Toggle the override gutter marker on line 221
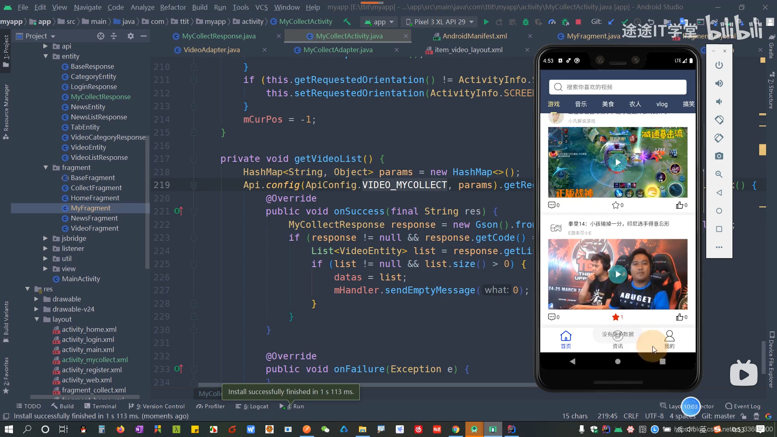Image resolution: width=777 pixels, height=437 pixels. tap(178, 211)
